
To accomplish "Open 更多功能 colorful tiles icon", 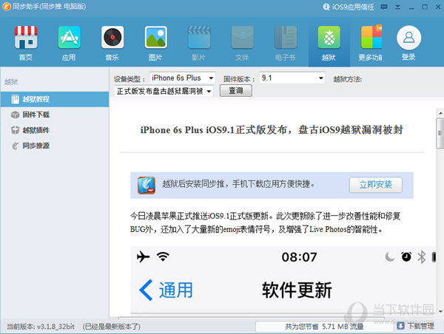I will pyautogui.click(x=371, y=38).
